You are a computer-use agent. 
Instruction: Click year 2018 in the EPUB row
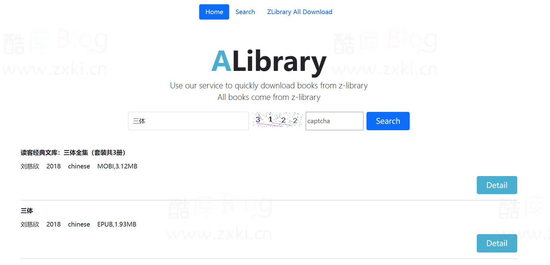click(54, 224)
